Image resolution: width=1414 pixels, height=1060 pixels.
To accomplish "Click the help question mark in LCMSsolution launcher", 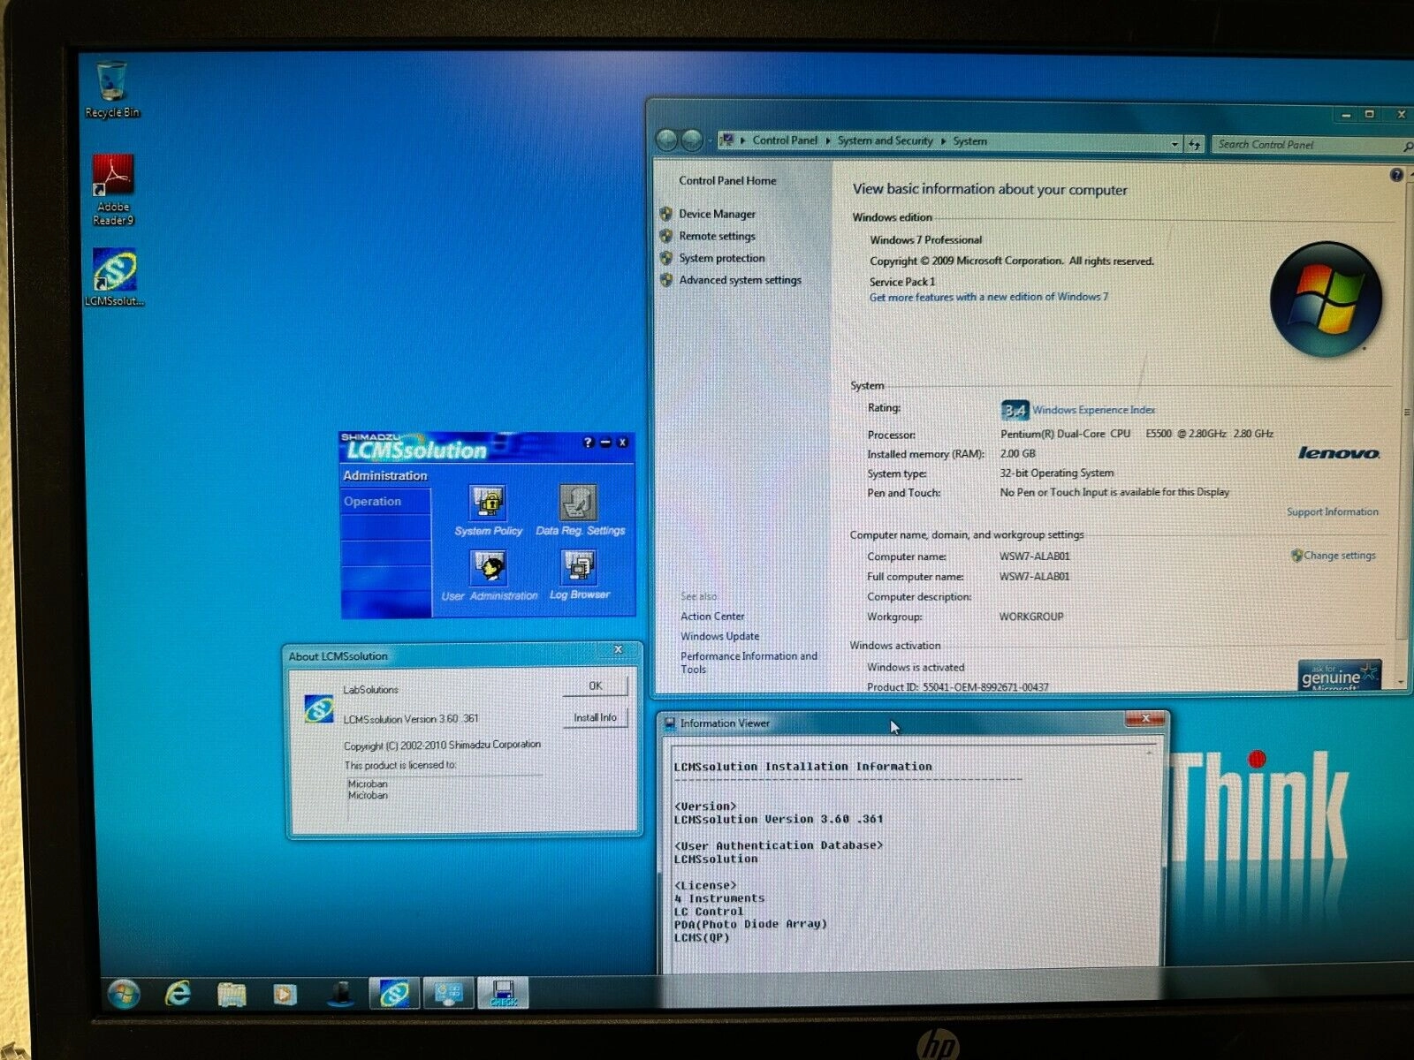I will click(x=589, y=443).
